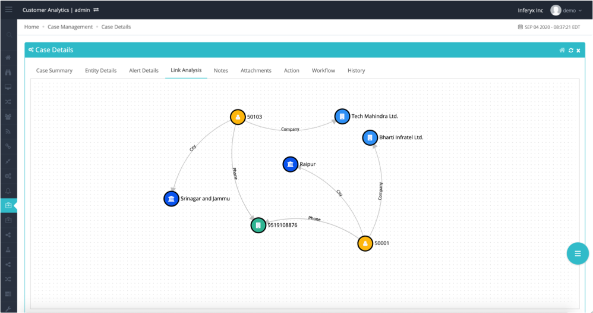This screenshot has height=313, width=593.
Task: Open the monitor icon in the sidebar
Action: point(8,87)
